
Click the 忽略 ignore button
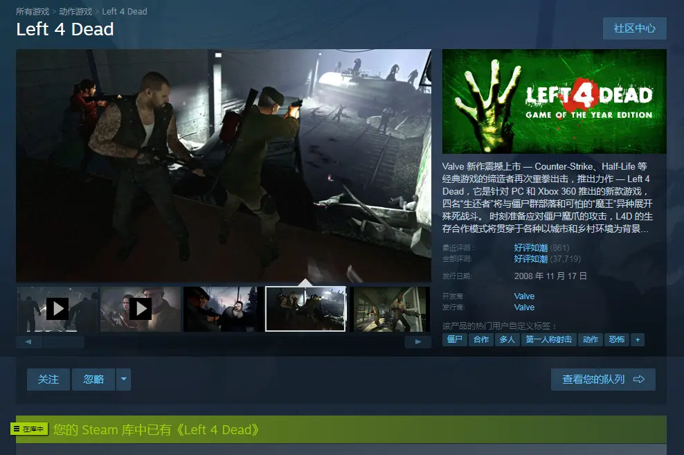click(93, 379)
